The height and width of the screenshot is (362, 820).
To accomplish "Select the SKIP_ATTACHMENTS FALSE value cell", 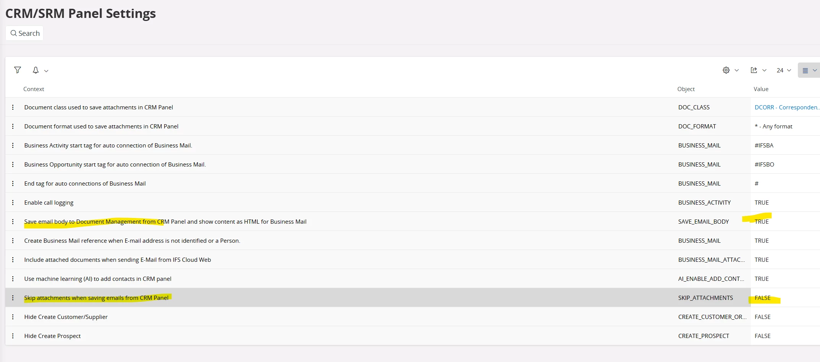I will [x=785, y=298].
